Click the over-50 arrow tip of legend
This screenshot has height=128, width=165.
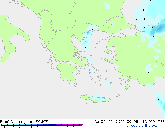coord(82,125)
